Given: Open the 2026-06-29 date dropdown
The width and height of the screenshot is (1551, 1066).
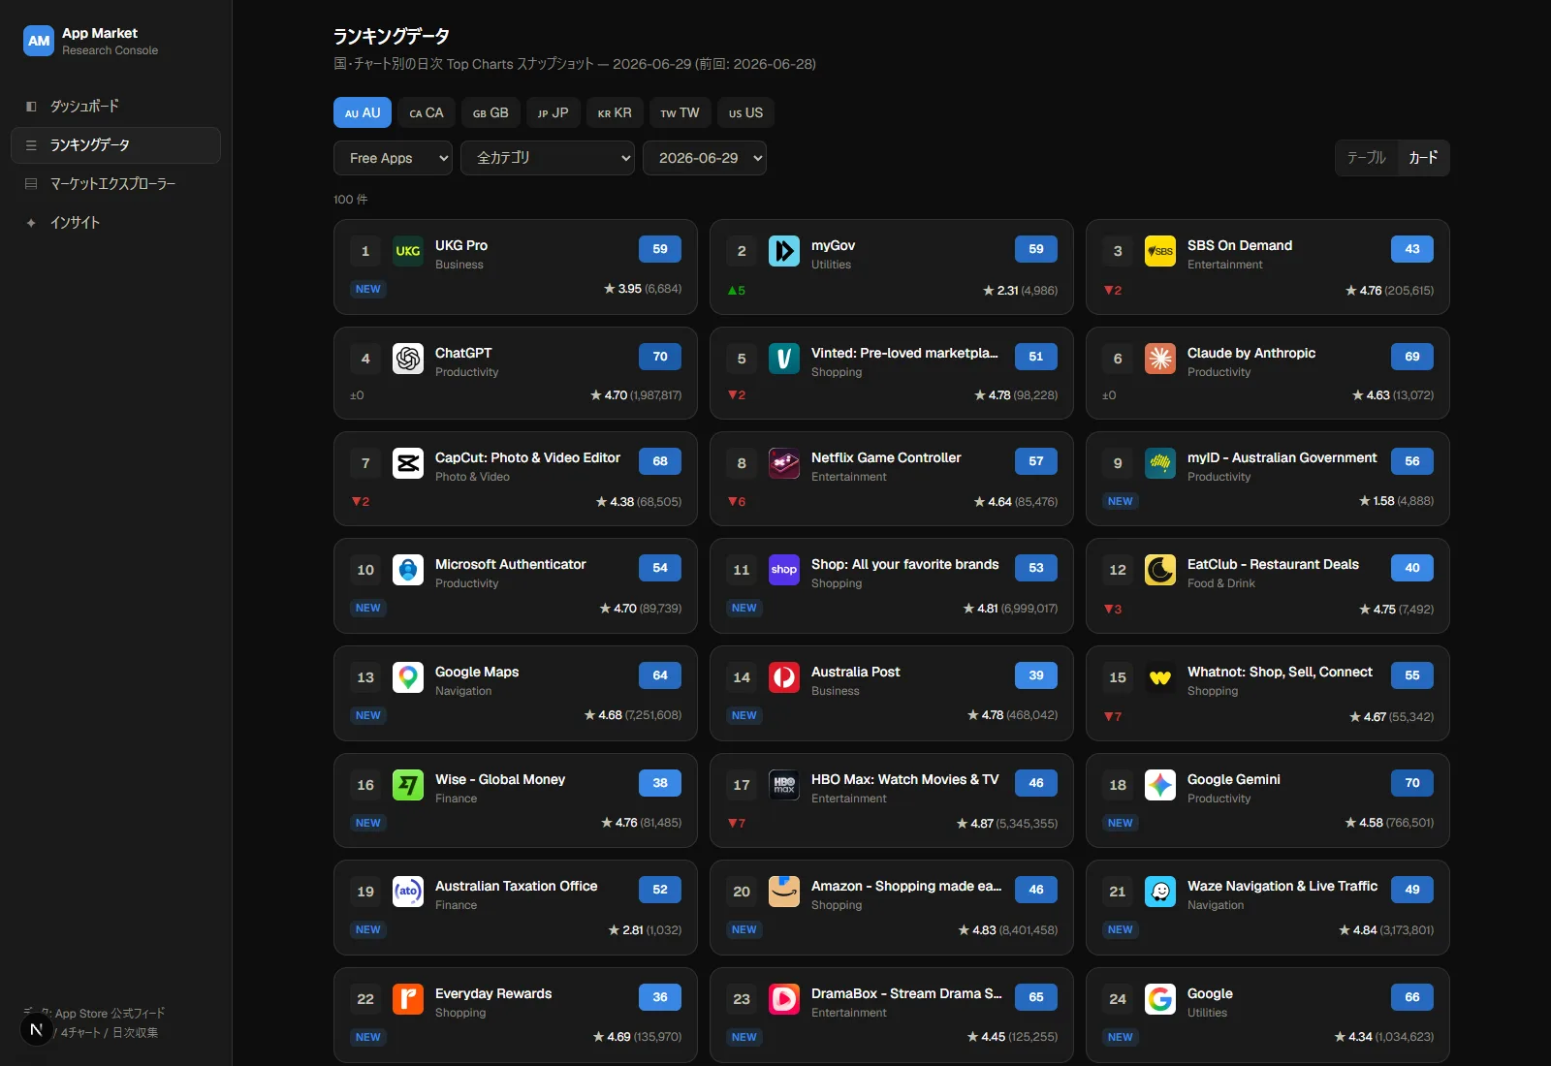Looking at the screenshot, I should coord(705,158).
